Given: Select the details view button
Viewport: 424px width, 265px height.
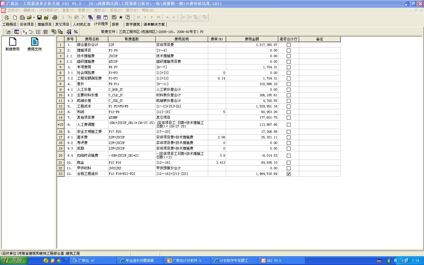Looking at the screenshot, I should click(45, 32).
